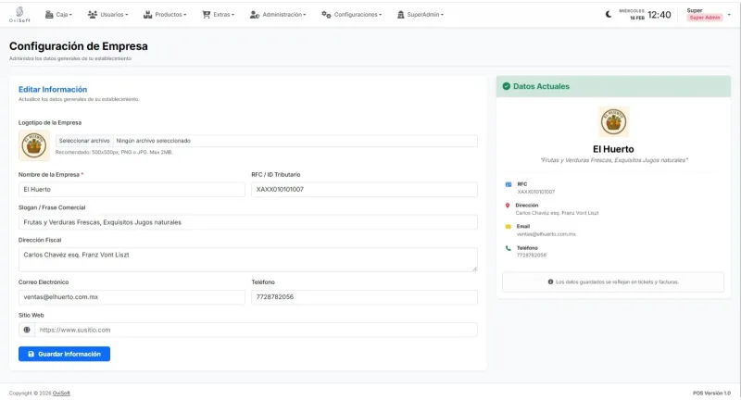This screenshot has height=400, width=741.
Task: Follow the OviSoft link in the footer
Action: 61,393
